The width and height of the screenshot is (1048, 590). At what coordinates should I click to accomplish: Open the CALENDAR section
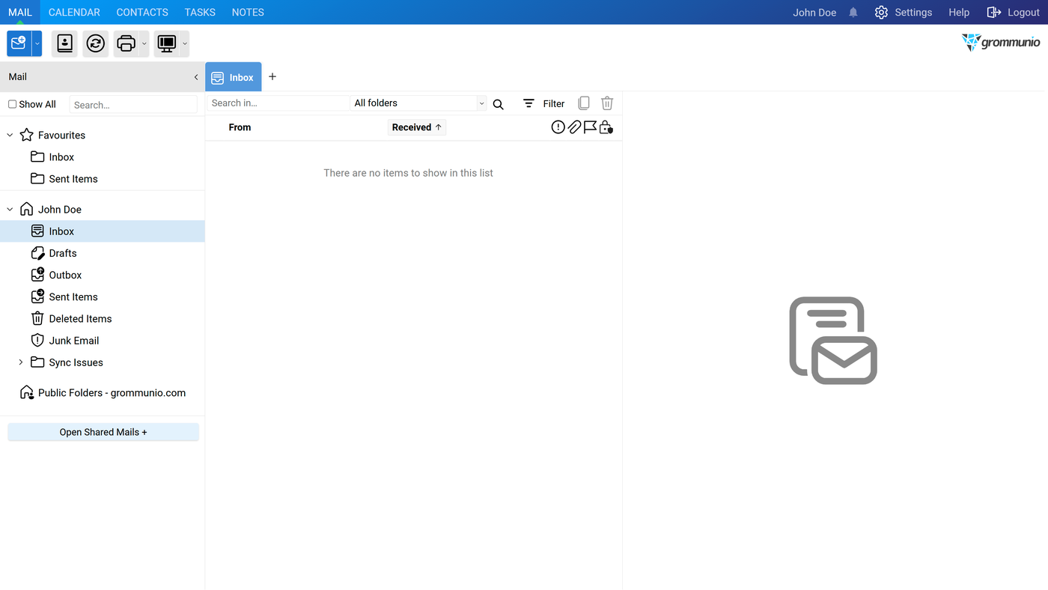pos(74,12)
